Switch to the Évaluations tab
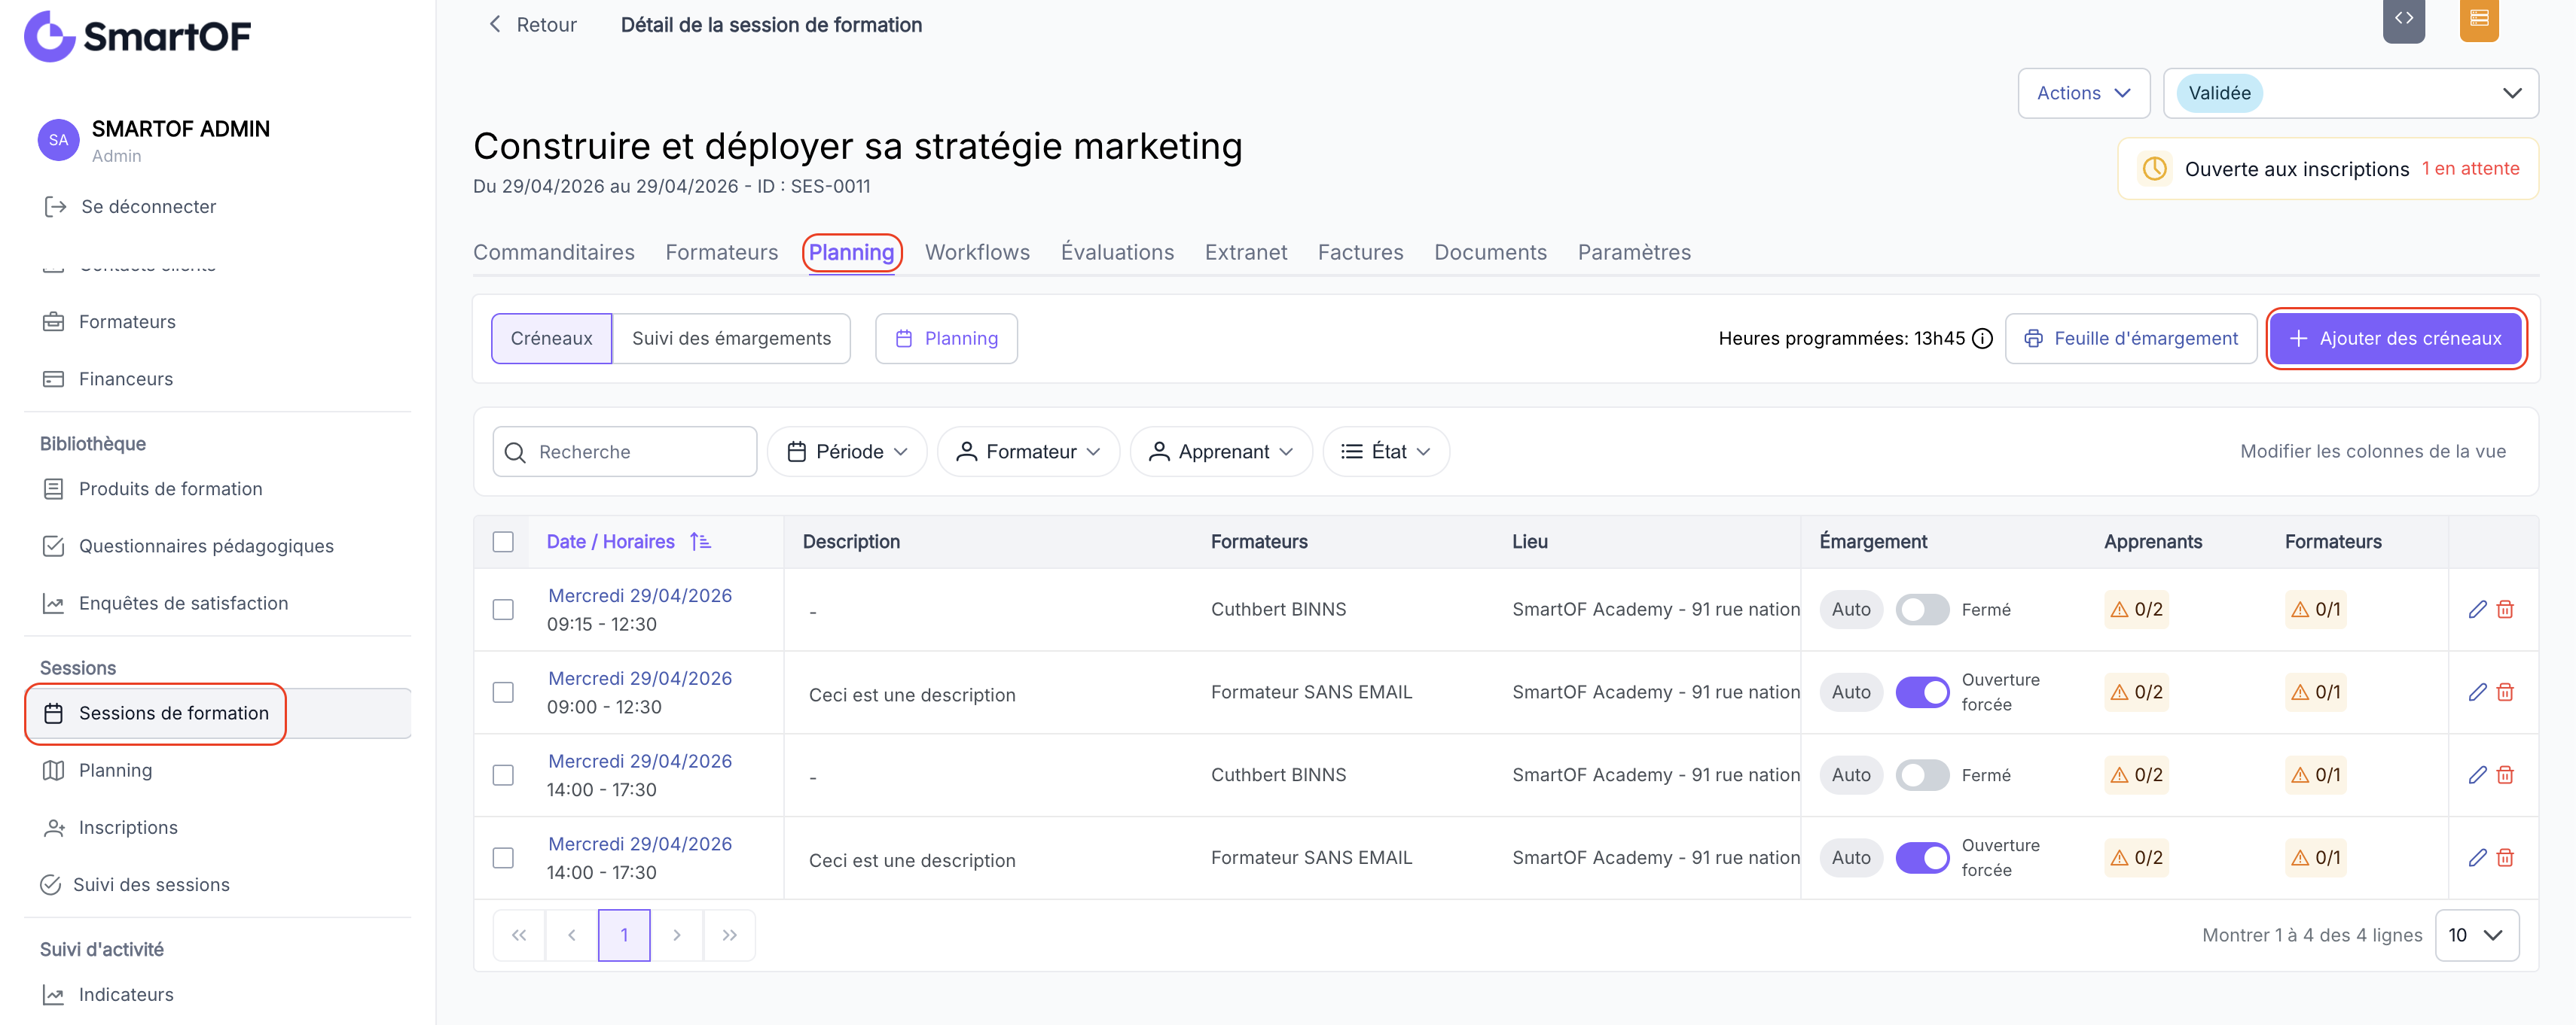This screenshot has height=1025, width=2576. click(1117, 252)
